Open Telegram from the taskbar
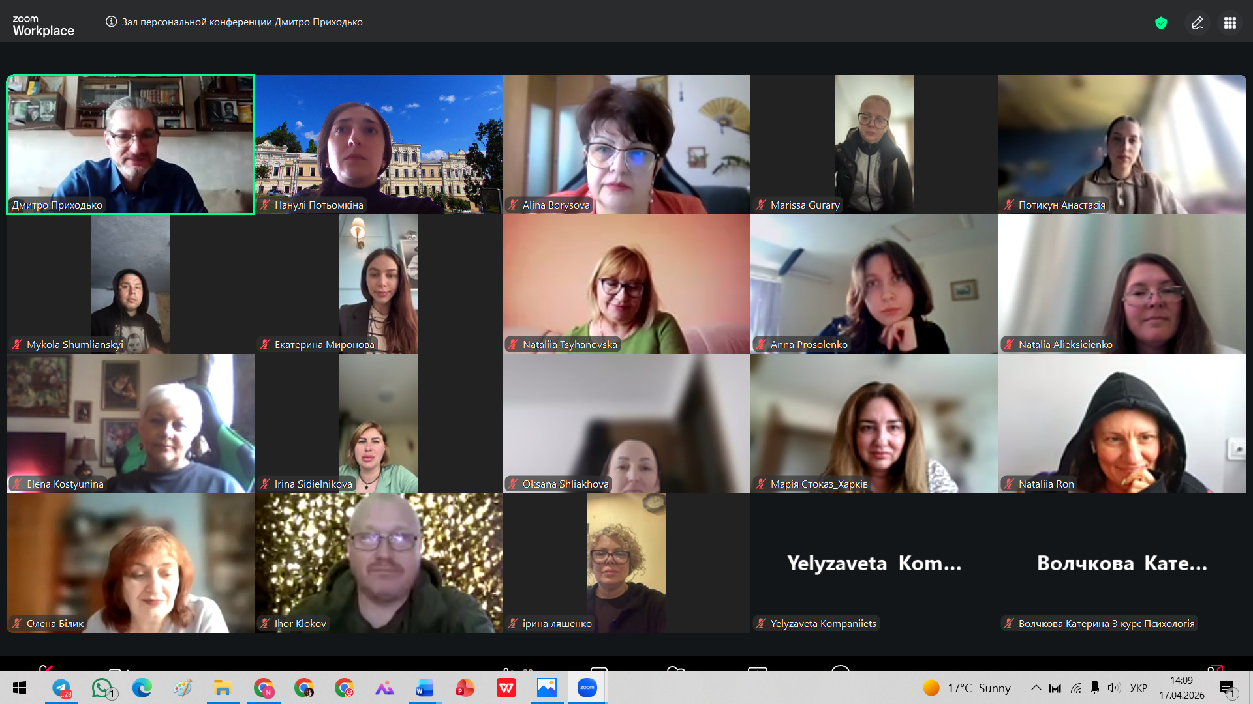The width and height of the screenshot is (1253, 704). (x=61, y=688)
